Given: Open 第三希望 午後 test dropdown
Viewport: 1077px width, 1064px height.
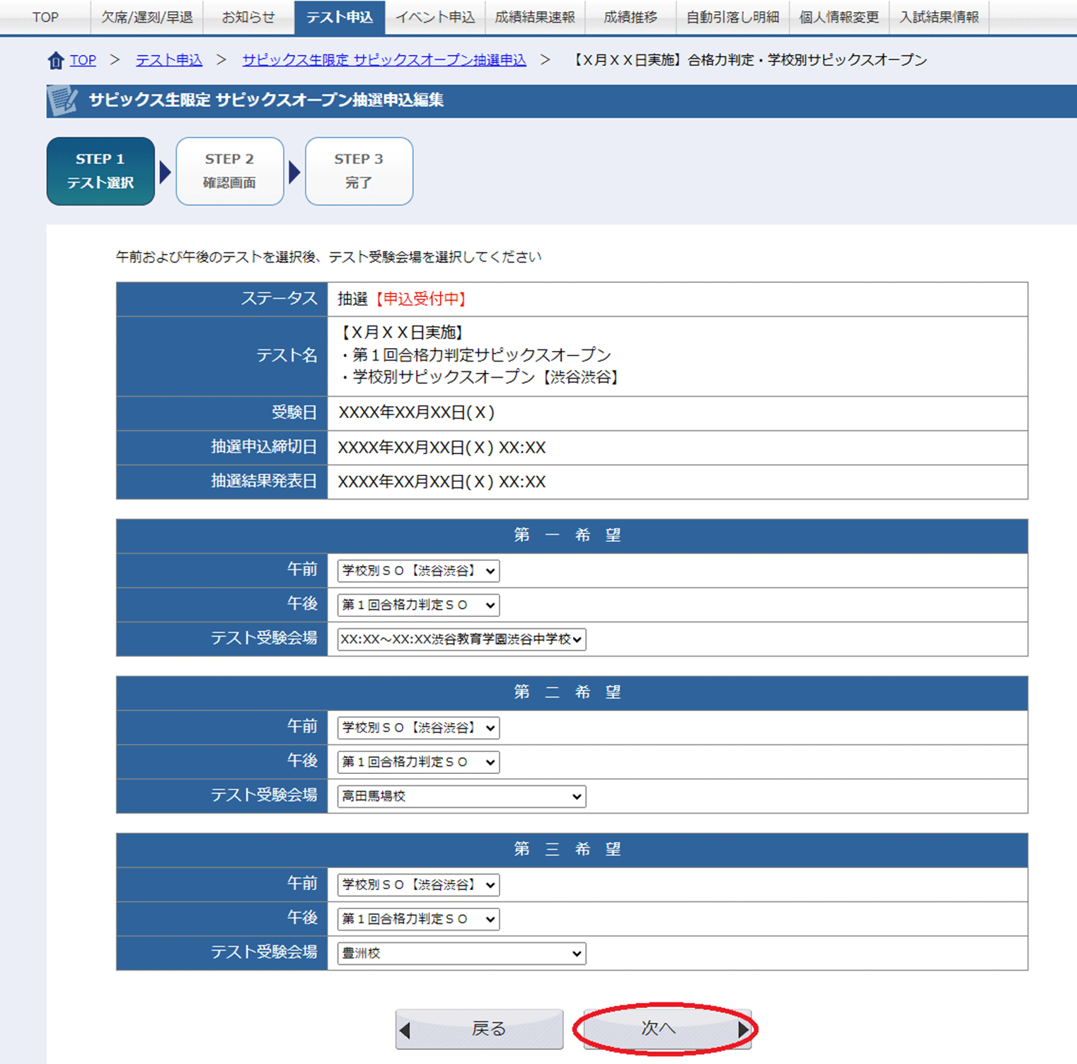Looking at the screenshot, I should tap(418, 919).
